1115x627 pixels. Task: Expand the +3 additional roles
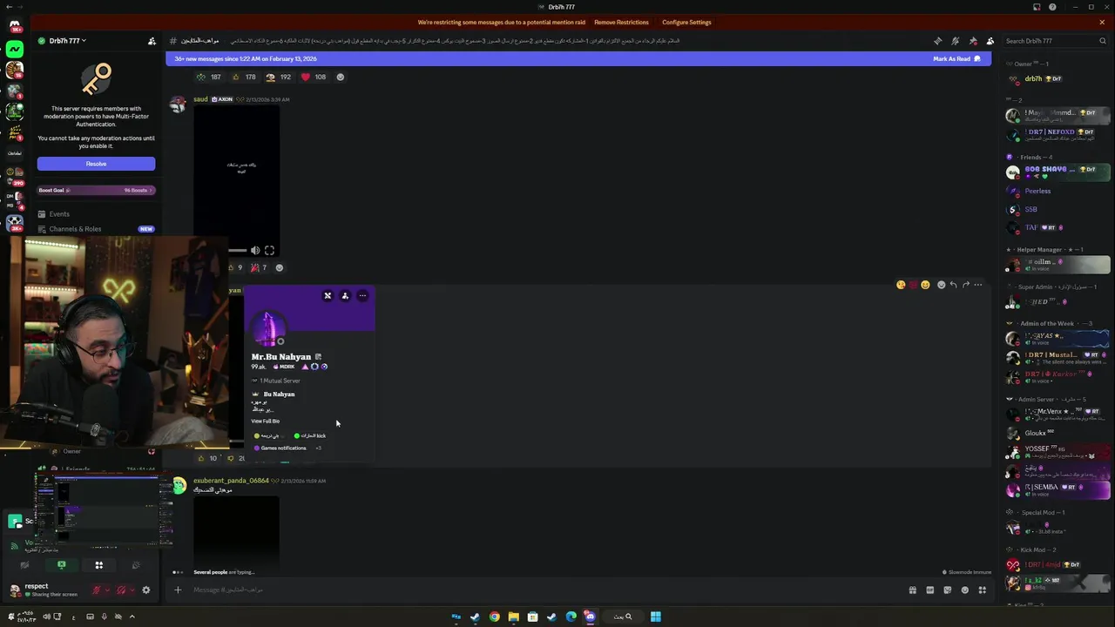point(318,448)
